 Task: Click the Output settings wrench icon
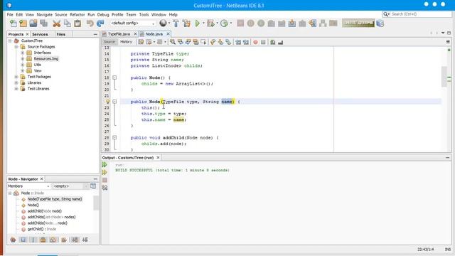(x=105, y=188)
